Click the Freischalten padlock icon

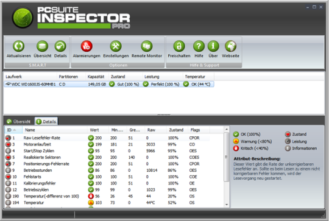179,46
